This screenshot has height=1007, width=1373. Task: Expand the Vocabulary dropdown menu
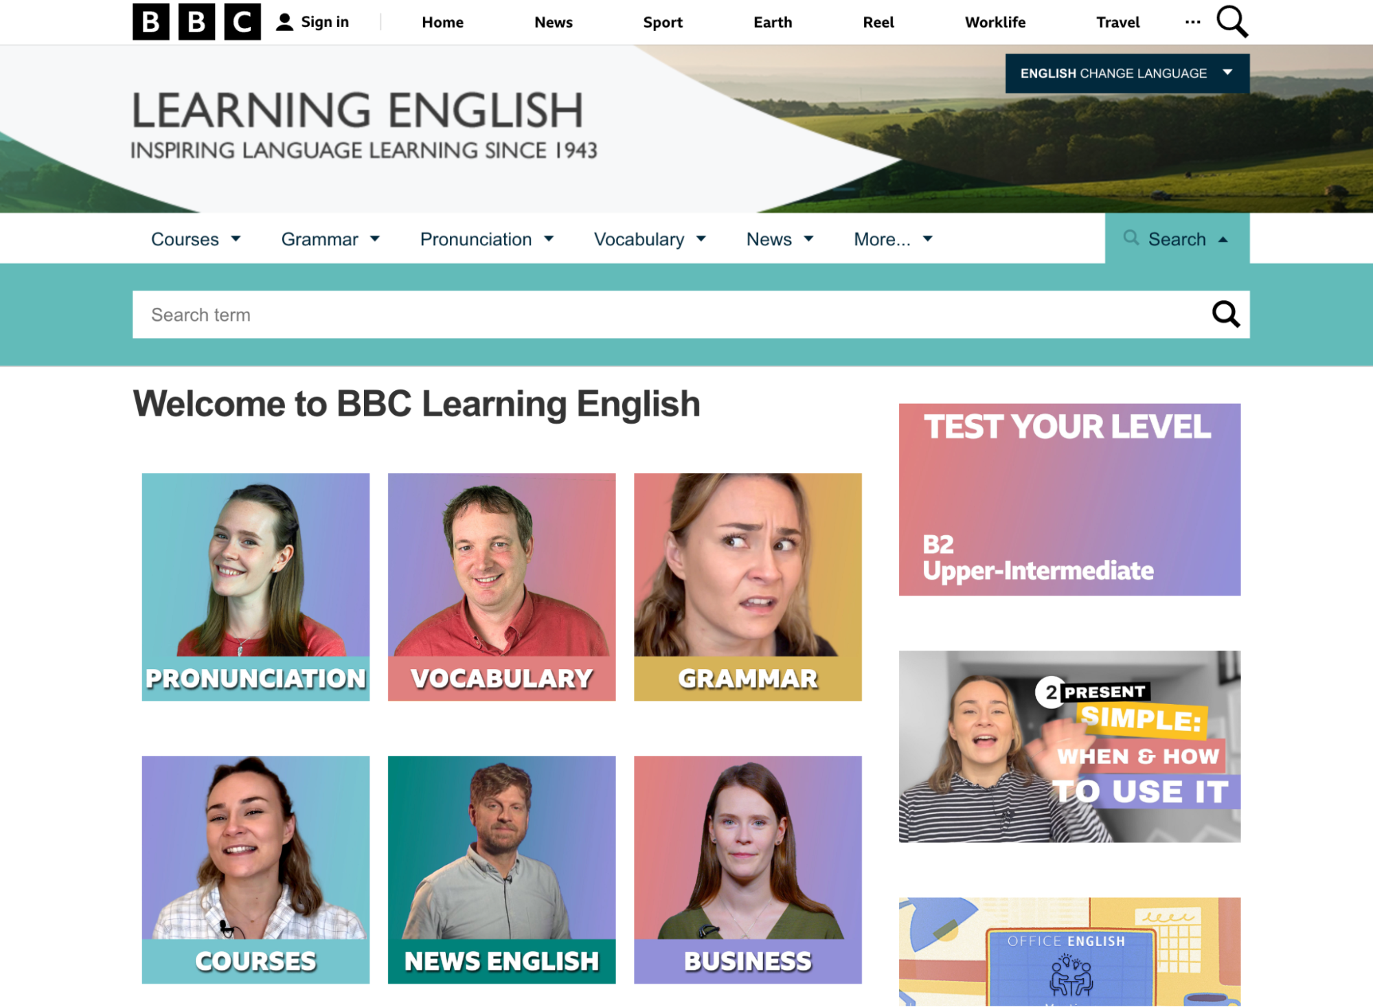[649, 239]
